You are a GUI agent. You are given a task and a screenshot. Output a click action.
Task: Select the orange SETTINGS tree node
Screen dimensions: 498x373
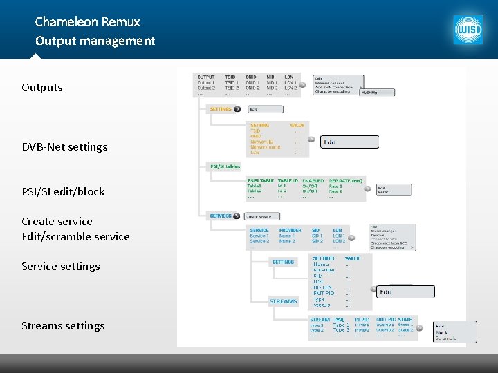click(221, 109)
